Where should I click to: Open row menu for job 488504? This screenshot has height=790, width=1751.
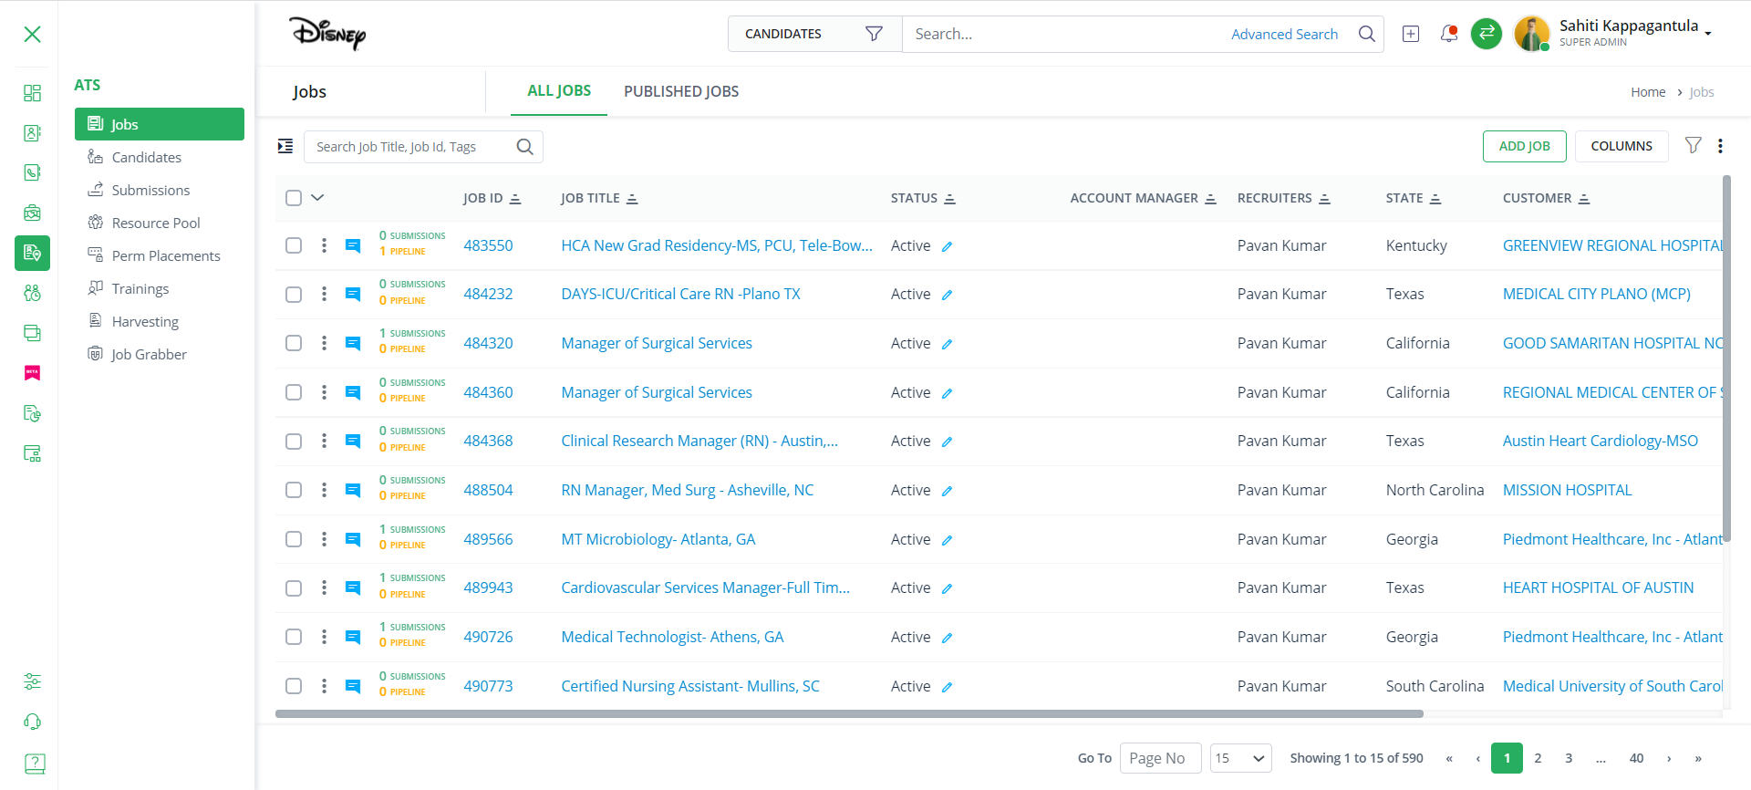324,490
